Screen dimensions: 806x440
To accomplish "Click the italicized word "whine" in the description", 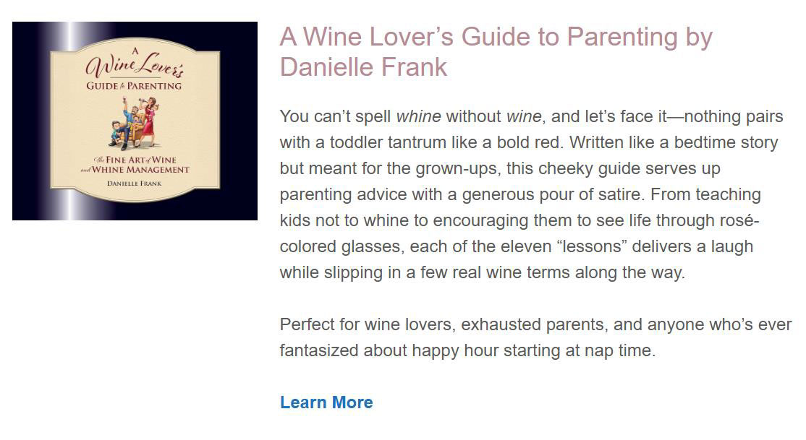I will tap(418, 116).
